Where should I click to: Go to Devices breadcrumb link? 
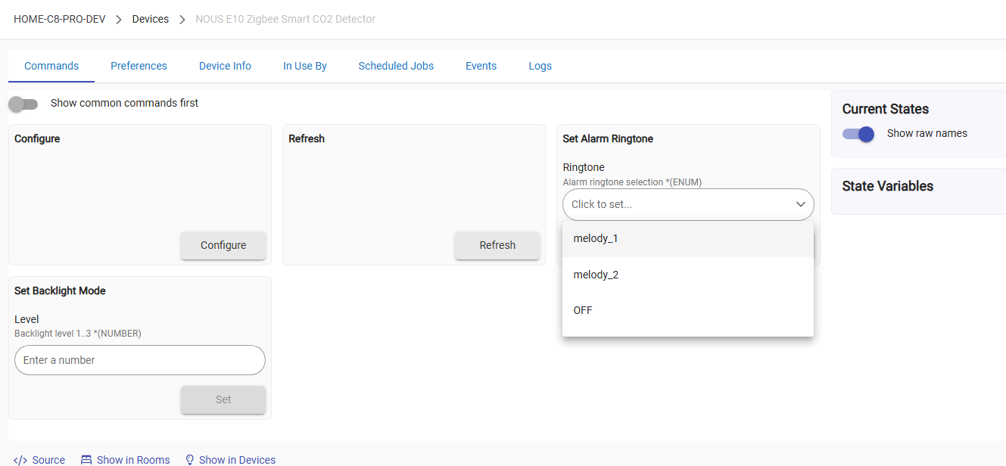[151, 20]
